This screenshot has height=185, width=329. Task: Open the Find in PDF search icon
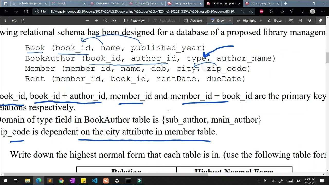pos(23,21)
